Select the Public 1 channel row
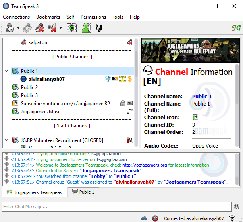This screenshot has width=243, height=222. 72,71
